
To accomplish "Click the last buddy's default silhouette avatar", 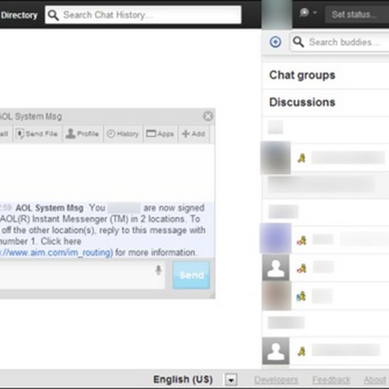I will (x=276, y=351).
